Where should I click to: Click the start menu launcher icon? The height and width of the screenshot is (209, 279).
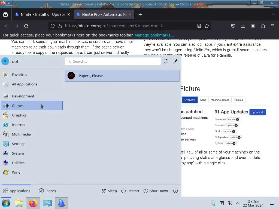(x=6, y=203)
